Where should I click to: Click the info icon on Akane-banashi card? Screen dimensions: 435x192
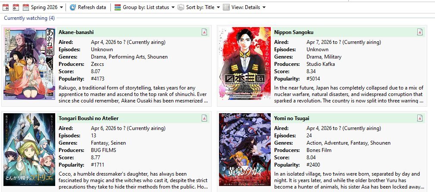tap(204, 32)
